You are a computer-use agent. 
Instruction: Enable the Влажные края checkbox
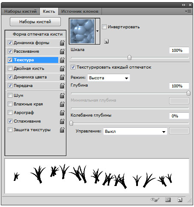tap(10, 104)
